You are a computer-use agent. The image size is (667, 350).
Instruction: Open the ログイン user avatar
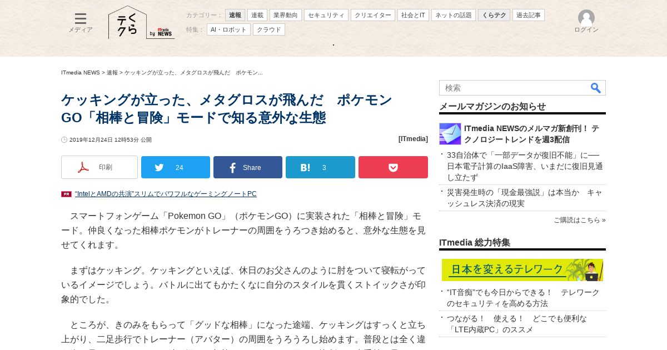[x=586, y=18]
